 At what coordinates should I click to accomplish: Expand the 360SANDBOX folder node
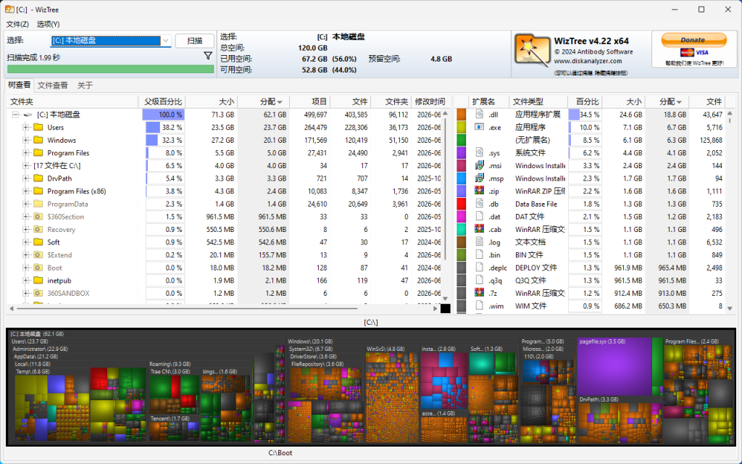tap(26, 294)
